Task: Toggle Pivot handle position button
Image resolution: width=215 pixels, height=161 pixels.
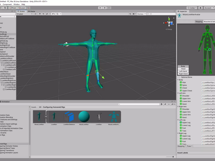Action: click(13, 8)
